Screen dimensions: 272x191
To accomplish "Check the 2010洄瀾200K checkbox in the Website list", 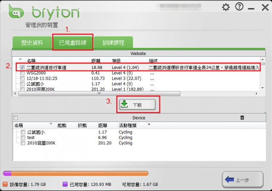I will (x=22, y=89).
